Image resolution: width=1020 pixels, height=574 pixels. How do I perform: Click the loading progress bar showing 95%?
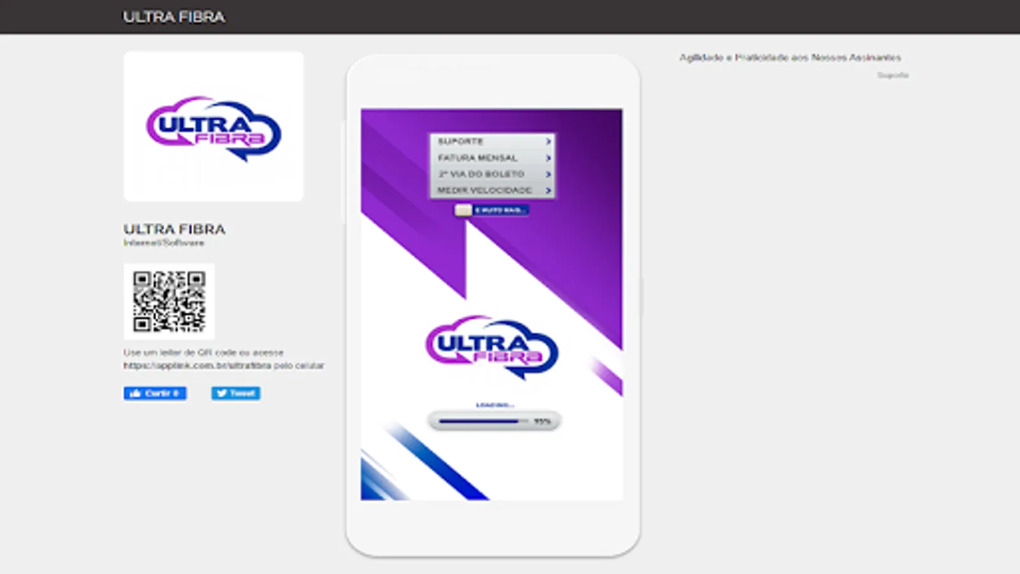coord(494,421)
